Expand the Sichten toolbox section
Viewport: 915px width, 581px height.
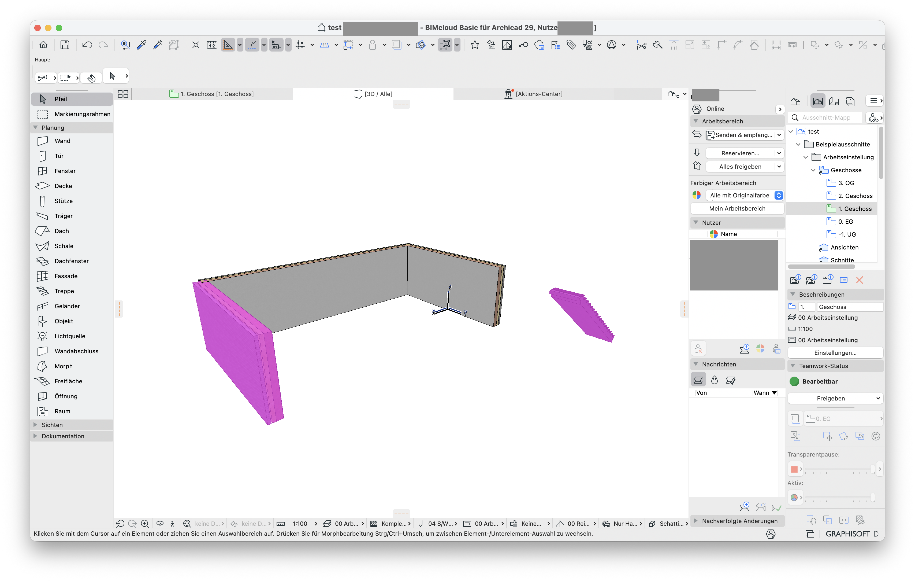click(x=35, y=425)
